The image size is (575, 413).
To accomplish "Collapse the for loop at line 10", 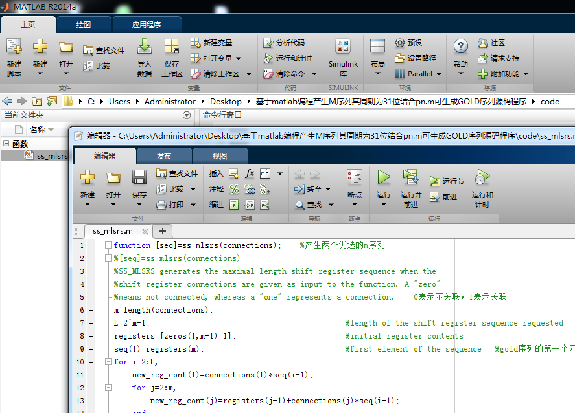I will click(x=108, y=362).
